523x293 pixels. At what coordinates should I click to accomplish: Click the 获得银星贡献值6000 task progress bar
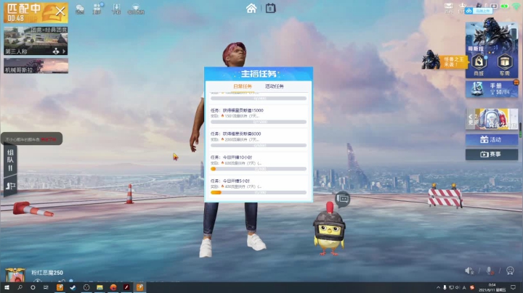[x=259, y=146]
